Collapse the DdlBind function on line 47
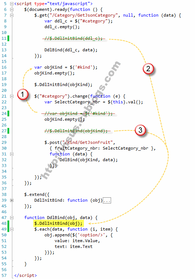 point(12,218)
